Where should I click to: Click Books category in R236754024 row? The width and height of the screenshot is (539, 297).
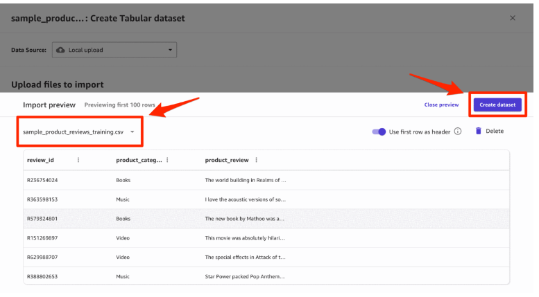pyautogui.click(x=123, y=180)
